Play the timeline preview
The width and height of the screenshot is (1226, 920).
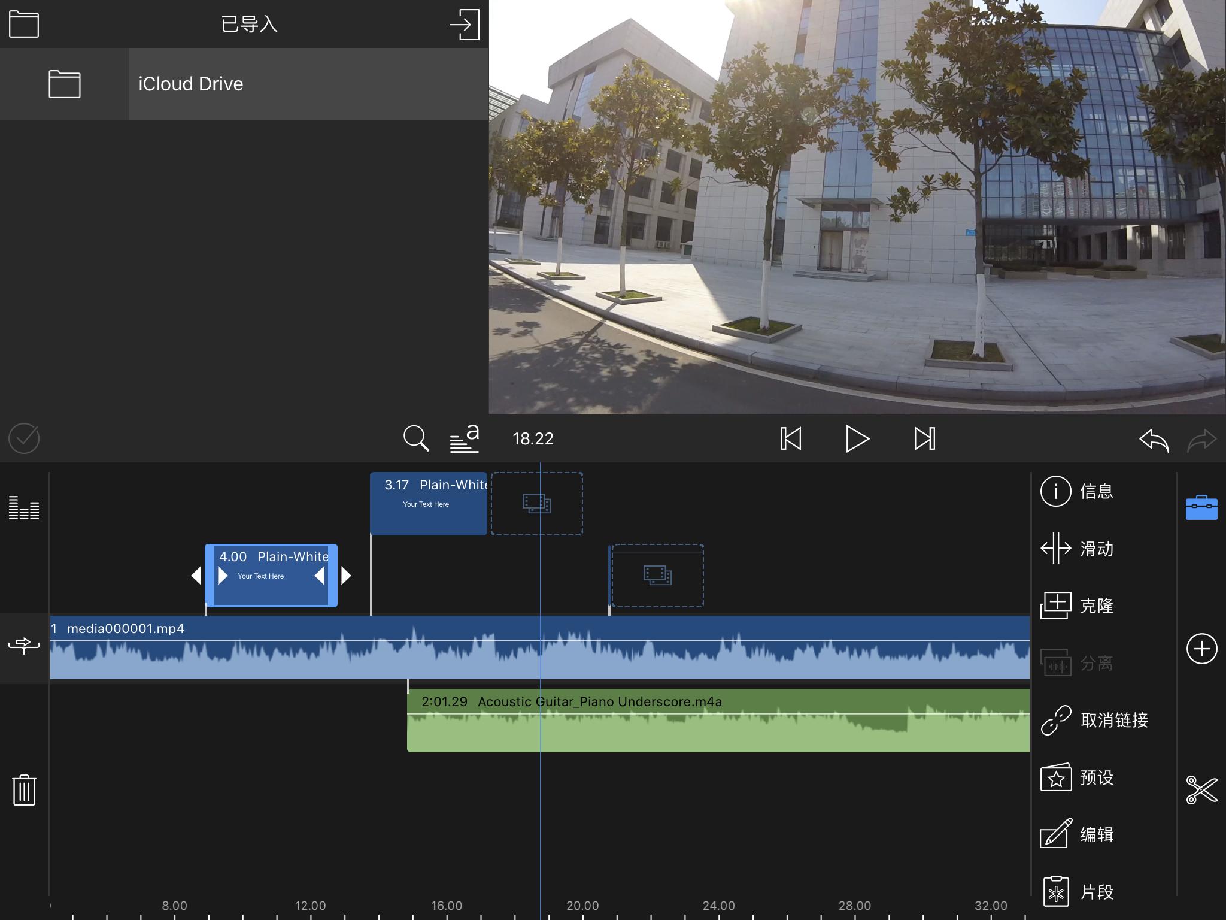857,439
